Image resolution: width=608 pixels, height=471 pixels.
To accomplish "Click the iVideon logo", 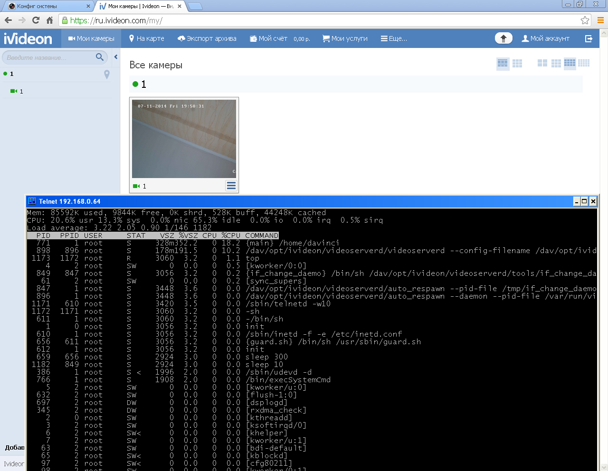I will pos(28,38).
